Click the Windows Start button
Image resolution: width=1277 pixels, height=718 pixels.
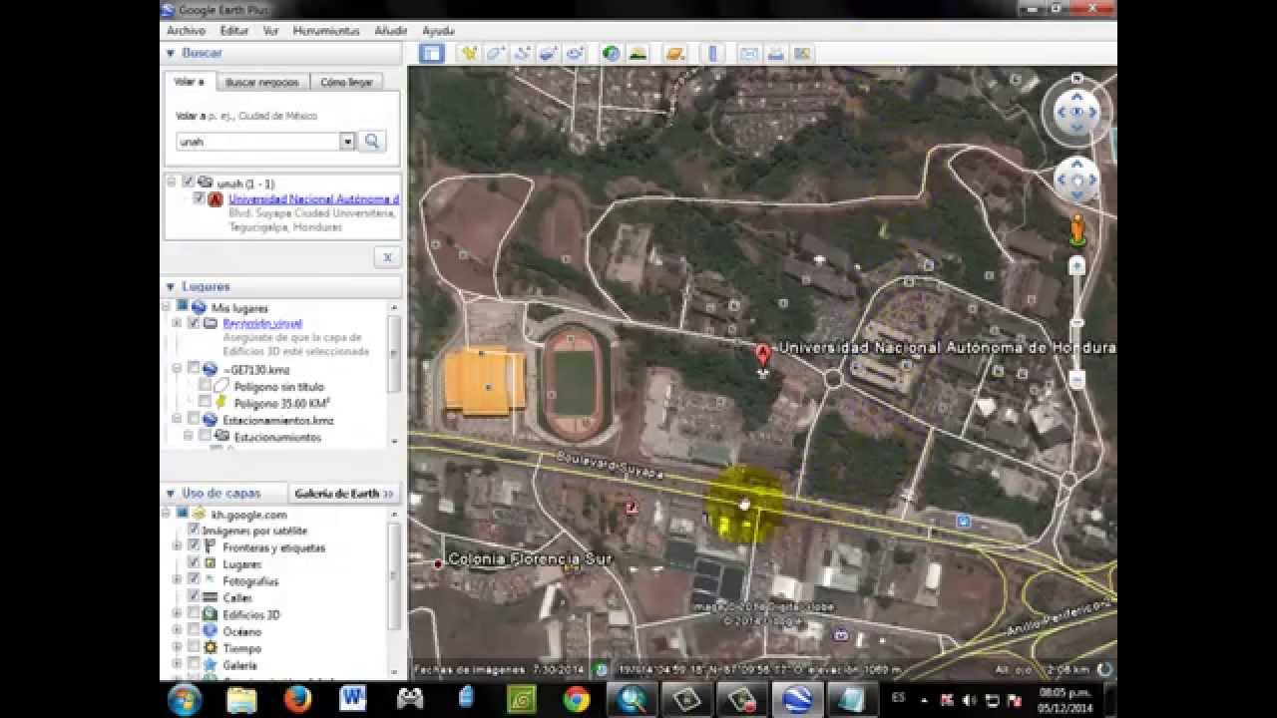(x=186, y=699)
